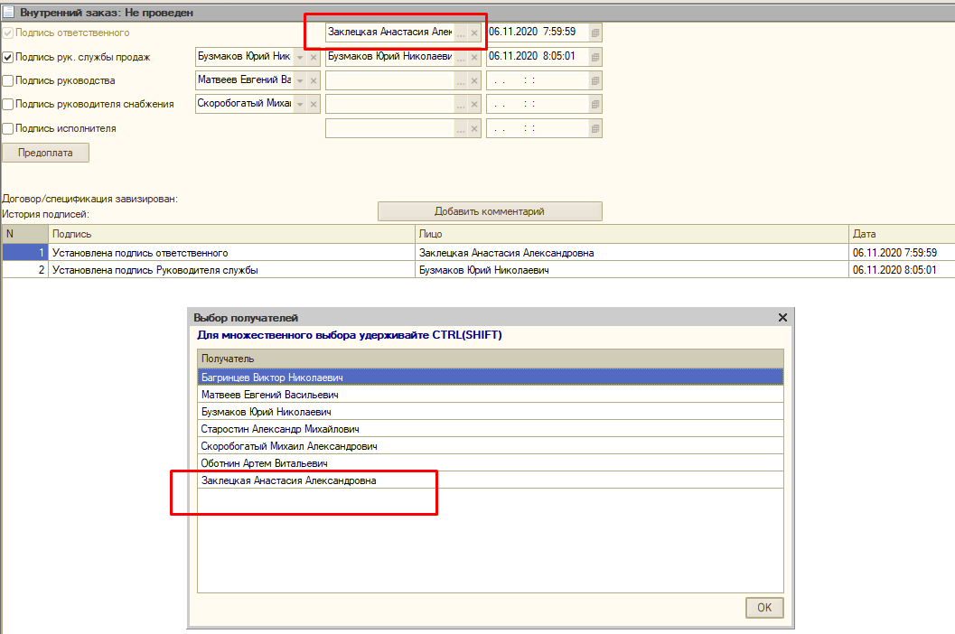Click the Лицо column header
Screen dimensions: 955x634
[632, 234]
